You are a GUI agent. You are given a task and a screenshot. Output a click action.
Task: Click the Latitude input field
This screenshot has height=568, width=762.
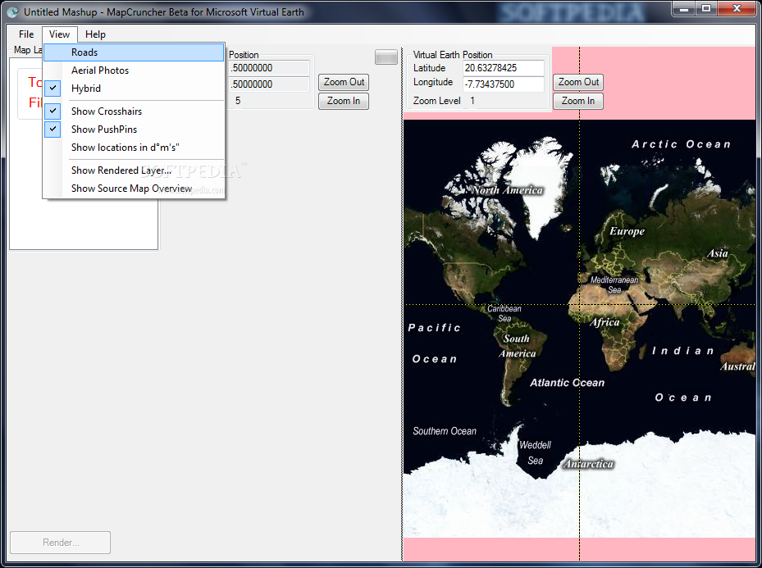pos(504,68)
